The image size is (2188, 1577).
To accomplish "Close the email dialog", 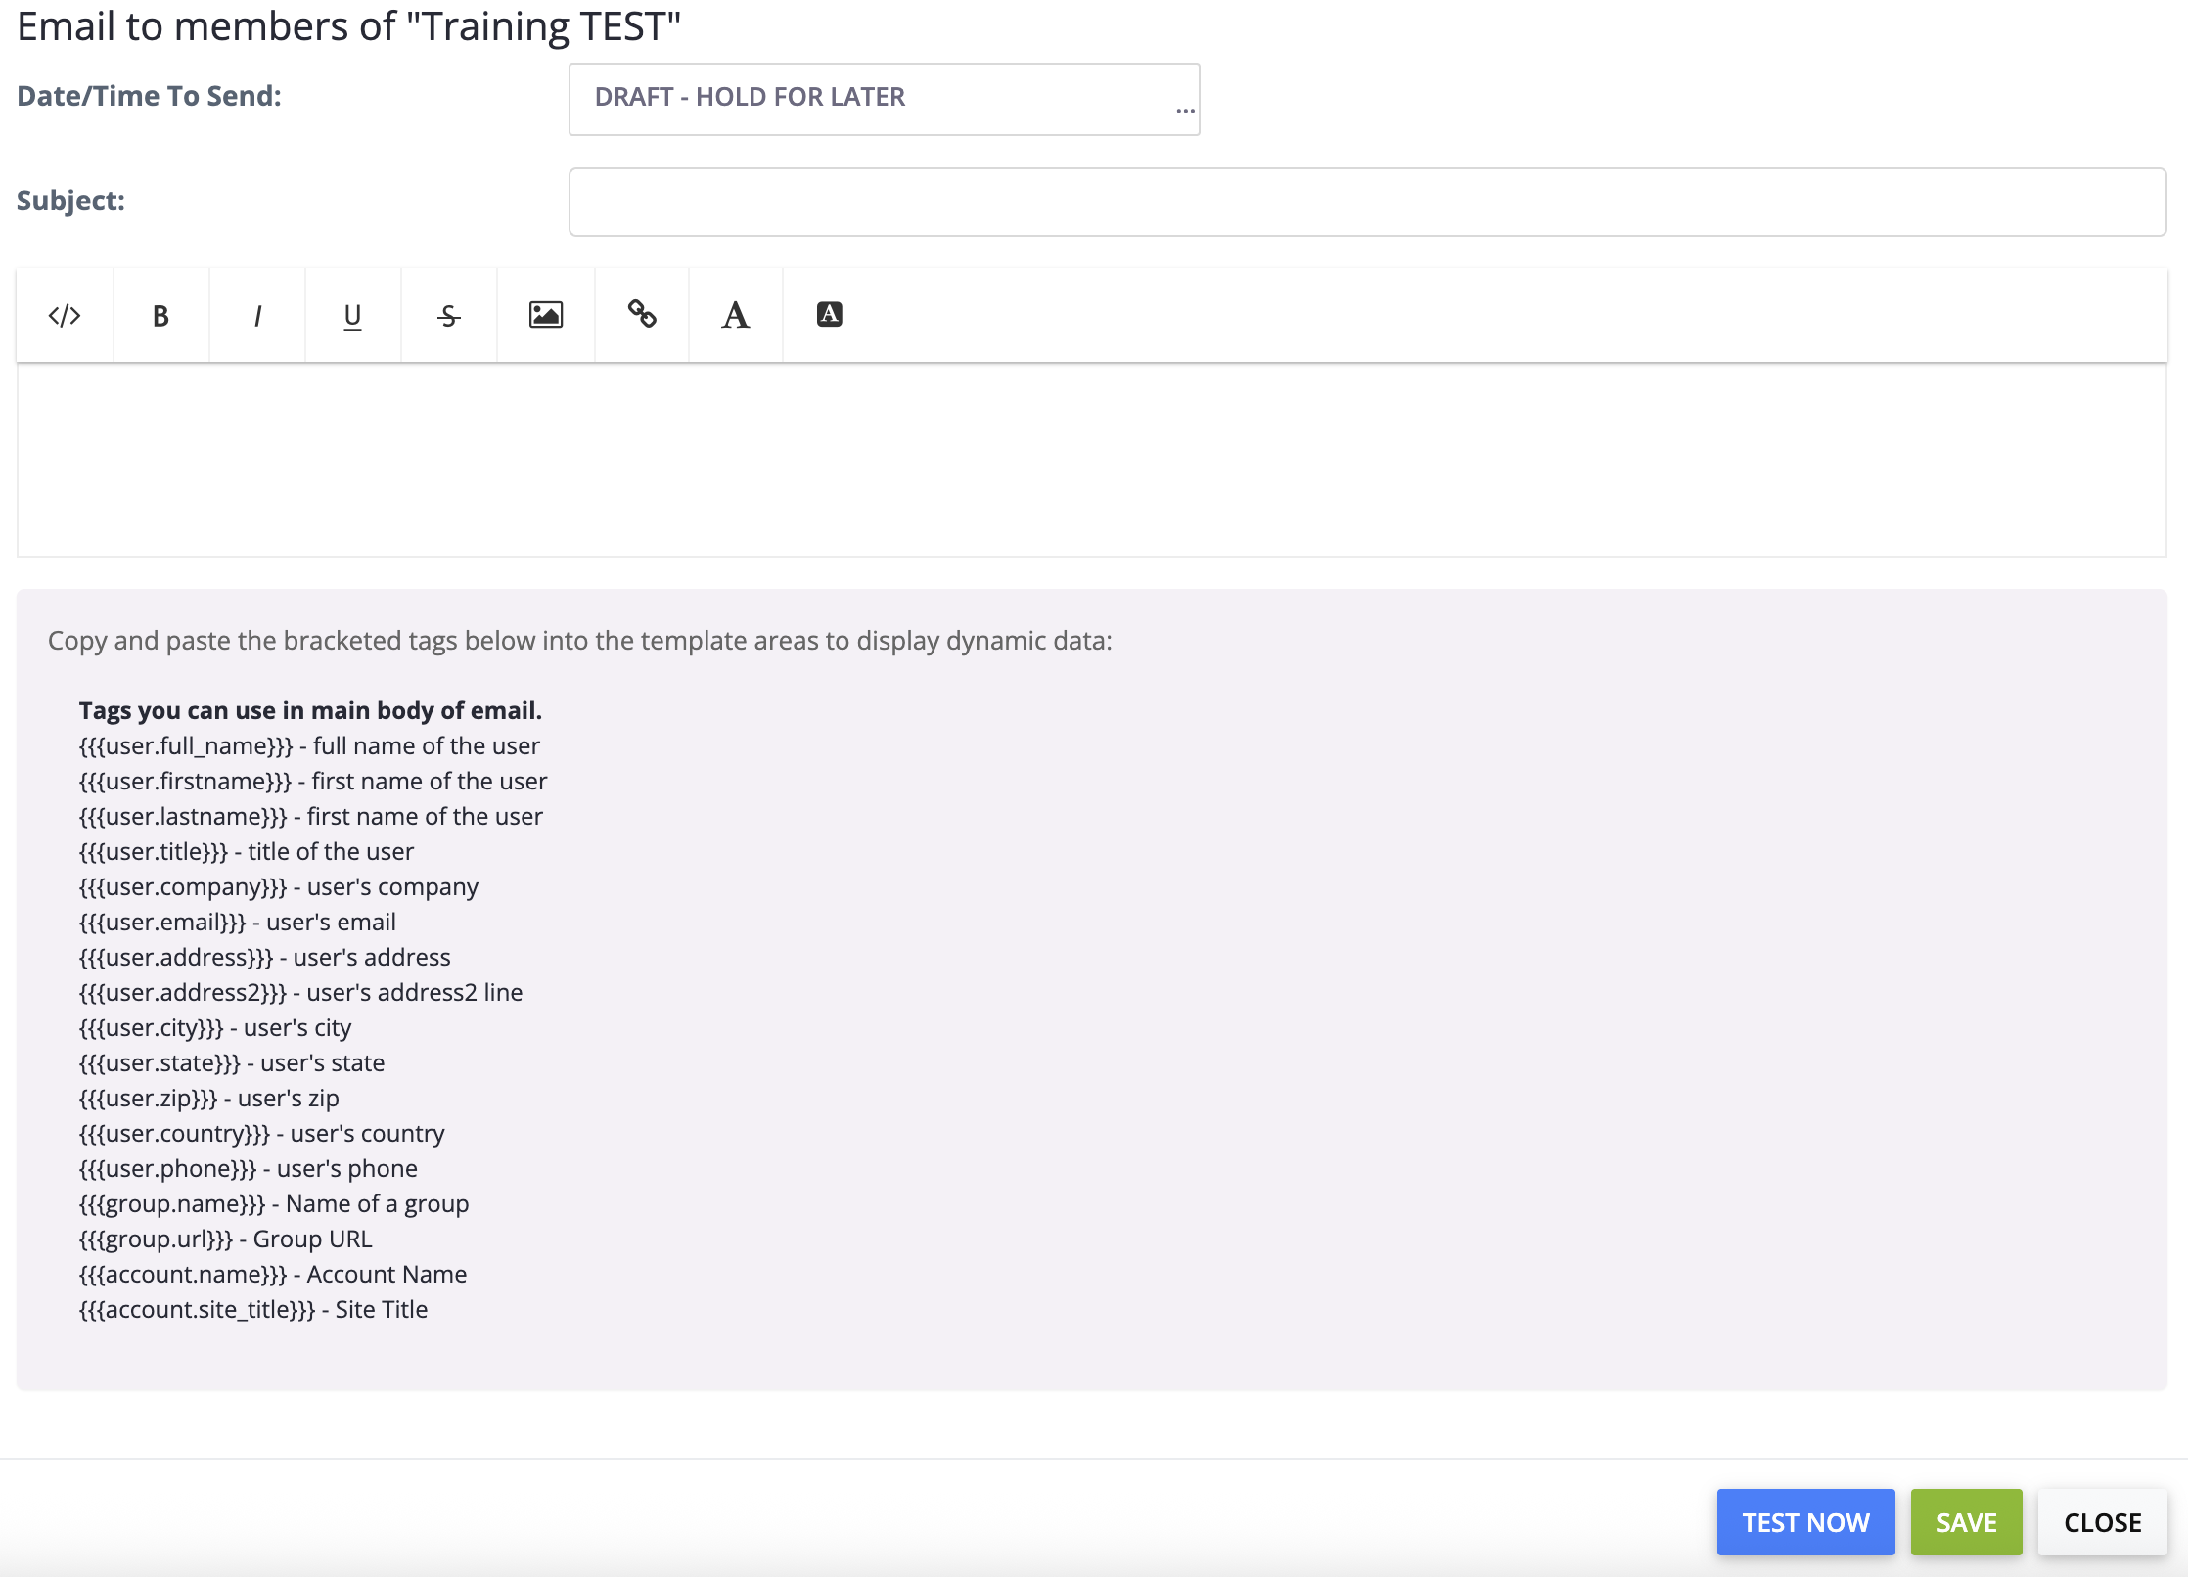I will click(2102, 1522).
